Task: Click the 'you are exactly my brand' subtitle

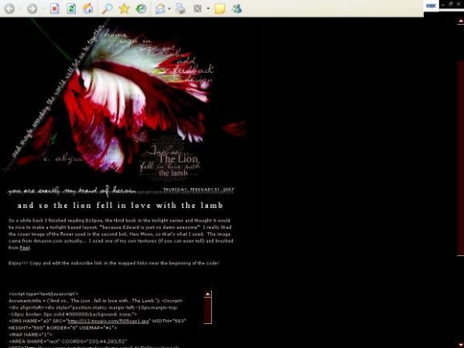Action: (72, 191)
